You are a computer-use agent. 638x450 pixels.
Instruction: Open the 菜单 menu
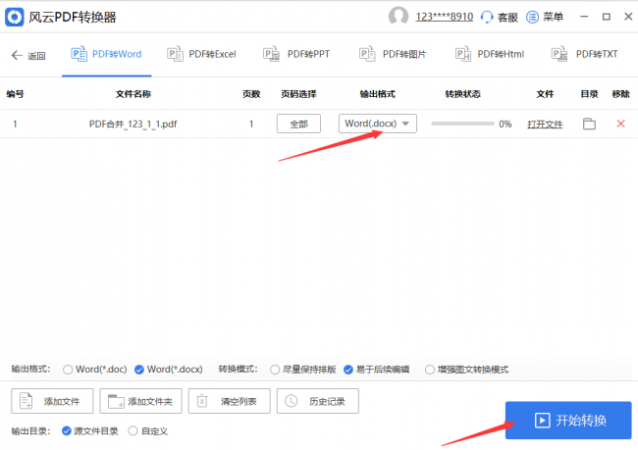click(x=545, y=17)
